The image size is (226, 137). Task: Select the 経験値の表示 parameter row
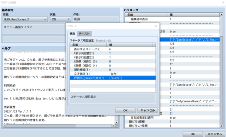pos(172,19)
